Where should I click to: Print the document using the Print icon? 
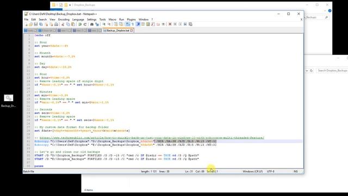point(56,24)
